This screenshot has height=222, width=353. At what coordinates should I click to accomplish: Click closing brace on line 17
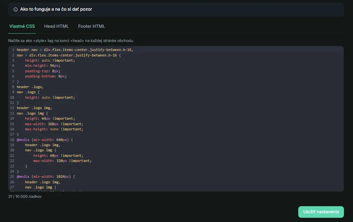pyautogui.click(x=18, y=134)
